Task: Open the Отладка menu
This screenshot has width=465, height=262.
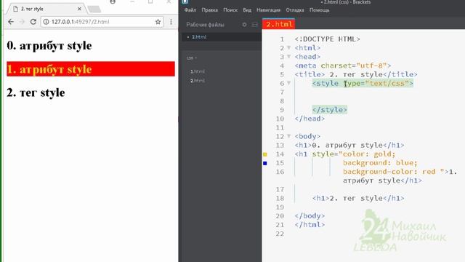Action: tap(295, 10)
